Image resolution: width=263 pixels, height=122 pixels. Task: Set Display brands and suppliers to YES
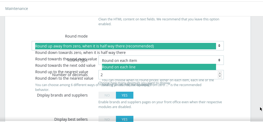(x=125, y=95)
